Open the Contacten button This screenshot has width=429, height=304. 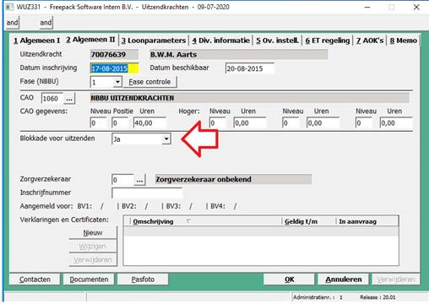pyautogui.click(x=35, y=280)
